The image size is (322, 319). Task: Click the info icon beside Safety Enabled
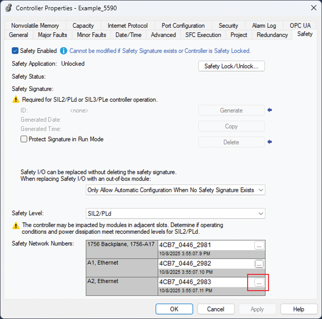63,51
